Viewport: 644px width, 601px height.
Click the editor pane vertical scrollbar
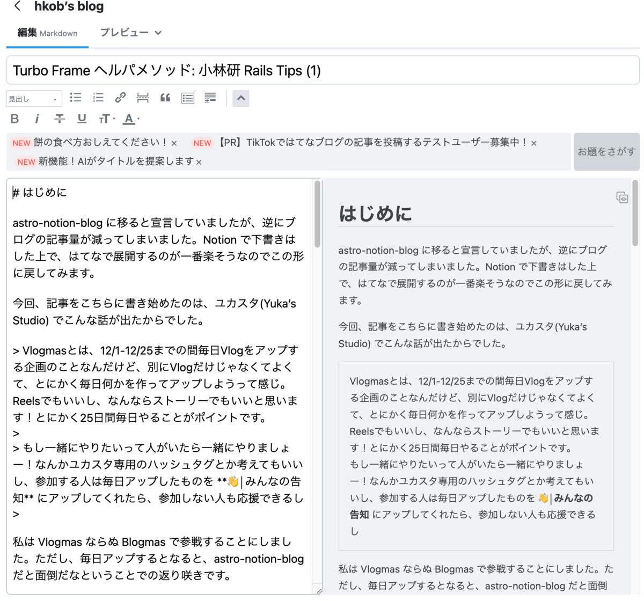point(318,215)
